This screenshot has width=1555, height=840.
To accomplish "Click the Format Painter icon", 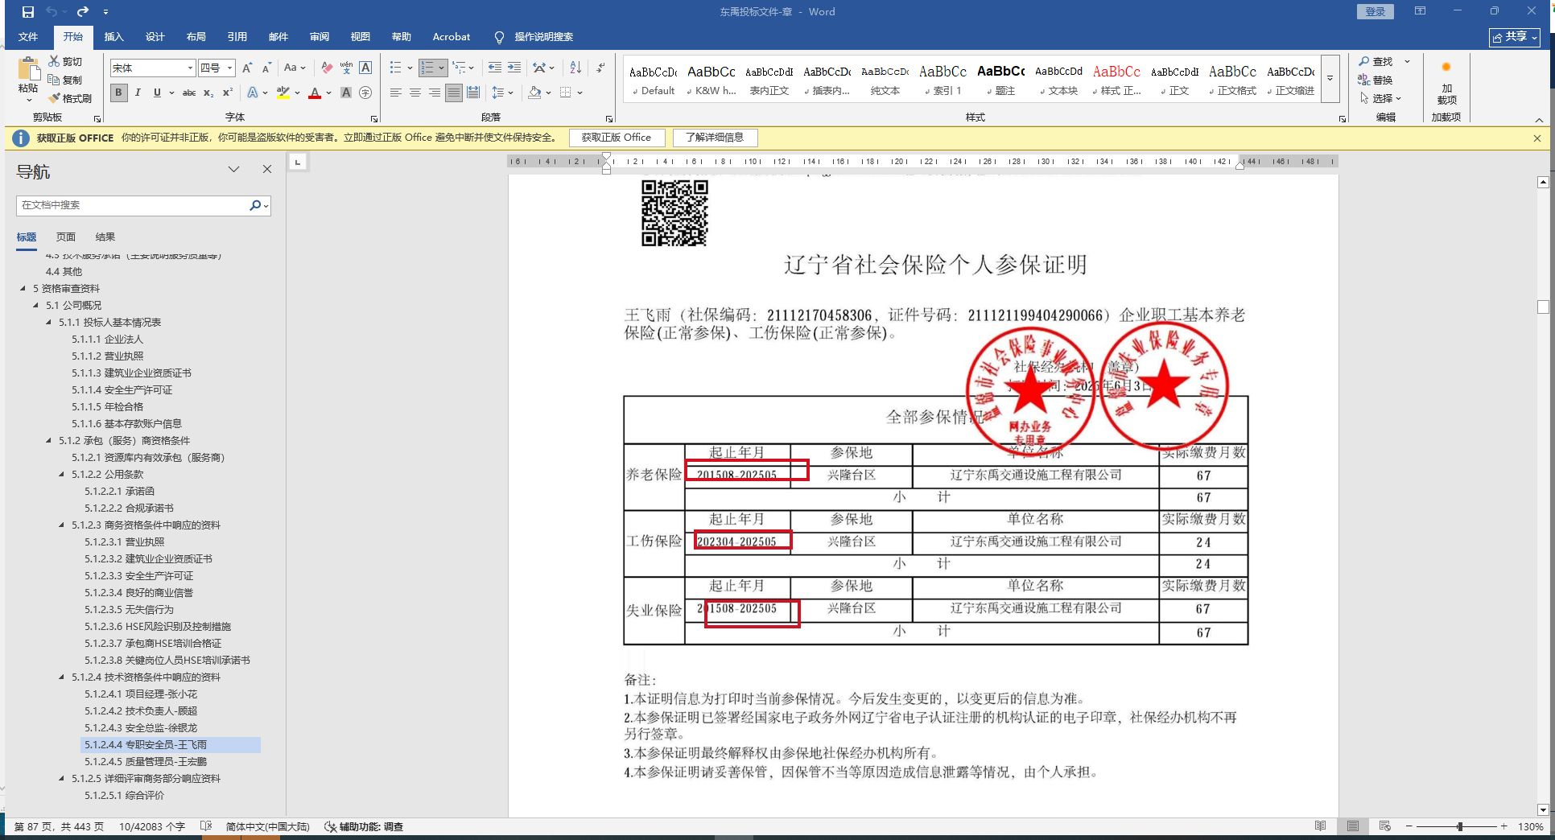I will click(x=70, y=98).
